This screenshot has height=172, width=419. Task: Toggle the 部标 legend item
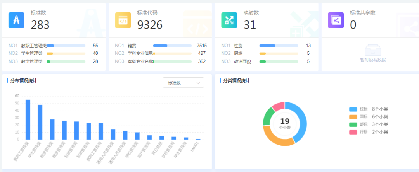pos(363,124)
